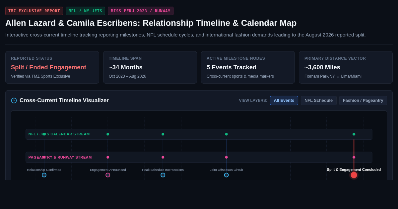Click the green NFL stream dot above Engagement Announced
The width and height of the screenshot is (398, 209).
coord(108,134)
